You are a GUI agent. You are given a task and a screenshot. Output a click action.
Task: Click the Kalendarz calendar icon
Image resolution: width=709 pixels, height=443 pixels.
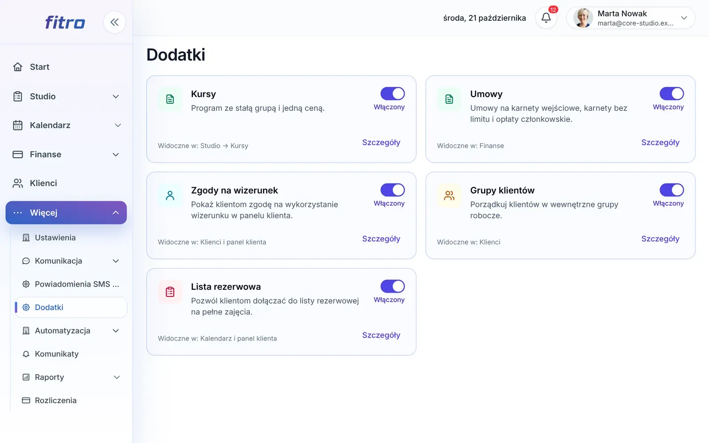(x=18, y=125)
